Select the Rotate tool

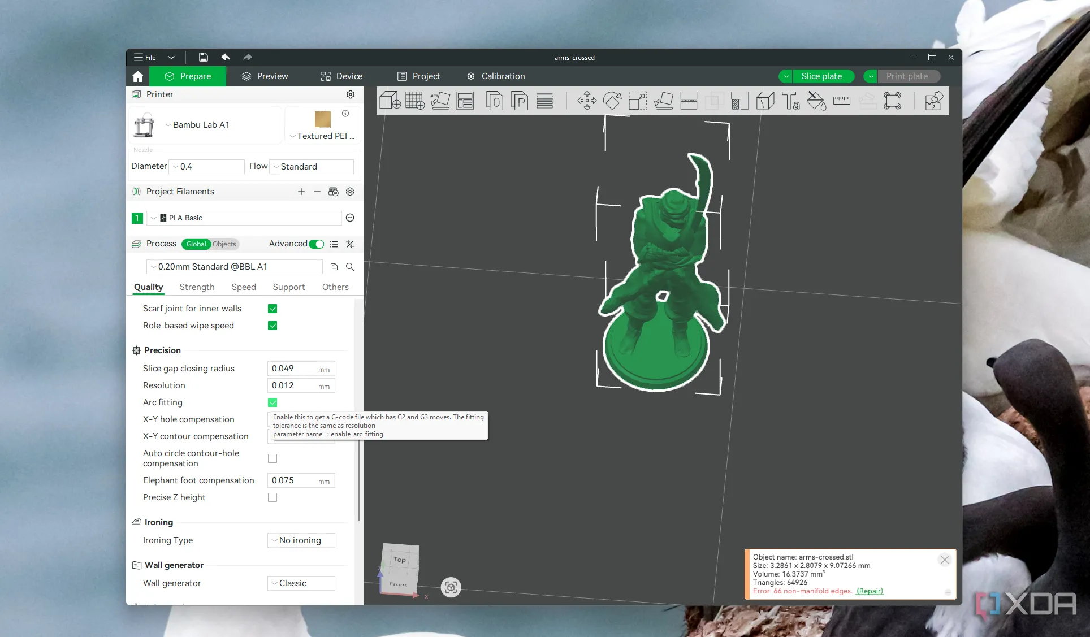coord(612,101)
